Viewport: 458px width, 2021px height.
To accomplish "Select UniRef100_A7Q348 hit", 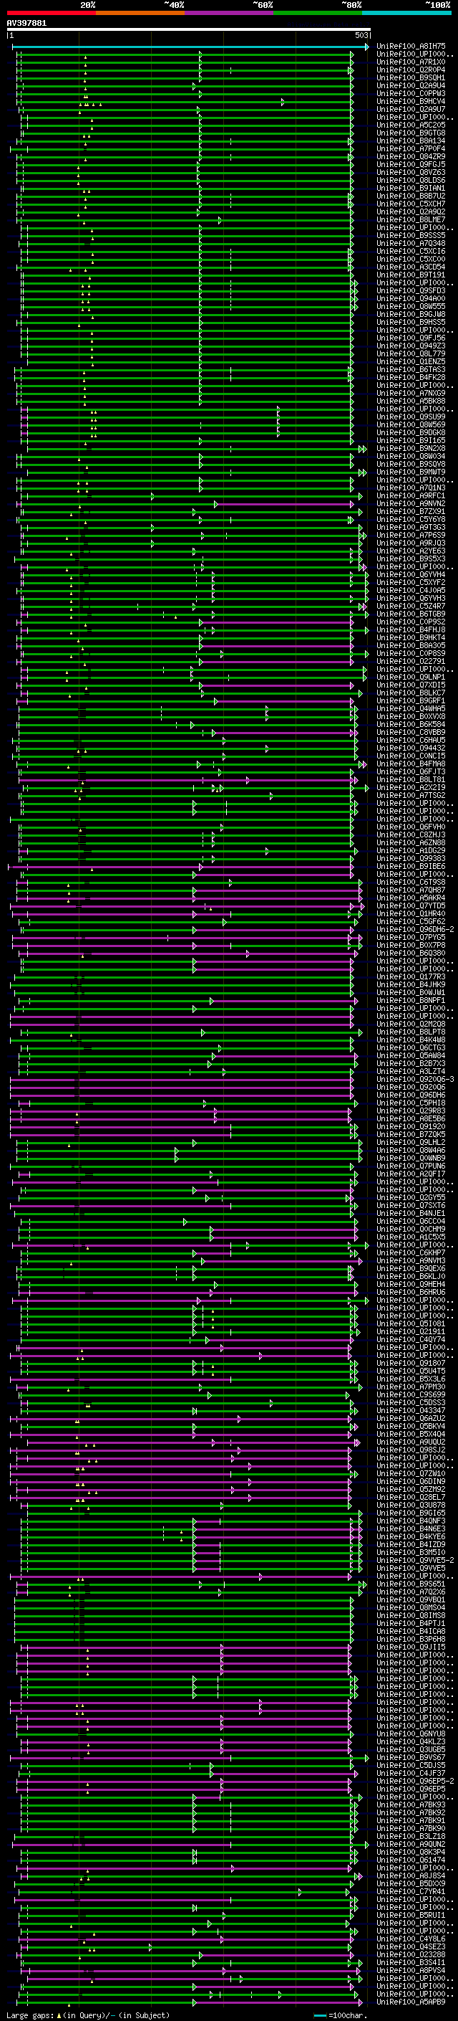I will tap(411, 243).
